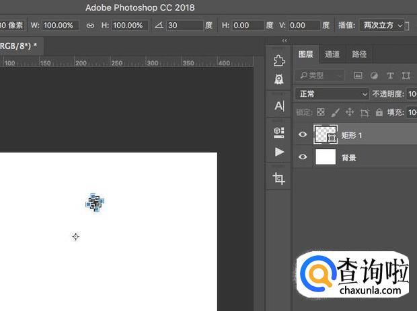This screenshot has height=311, width=417.
Task: Switch to the 通道 tab
Action: click(332, 54)
